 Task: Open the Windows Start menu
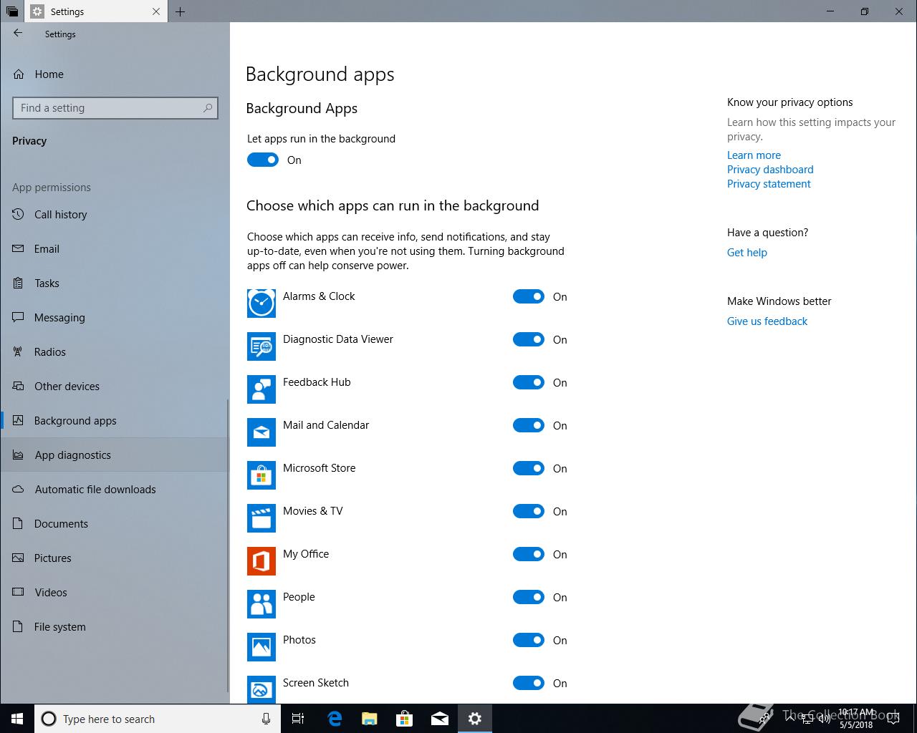[x=17, y=719]
